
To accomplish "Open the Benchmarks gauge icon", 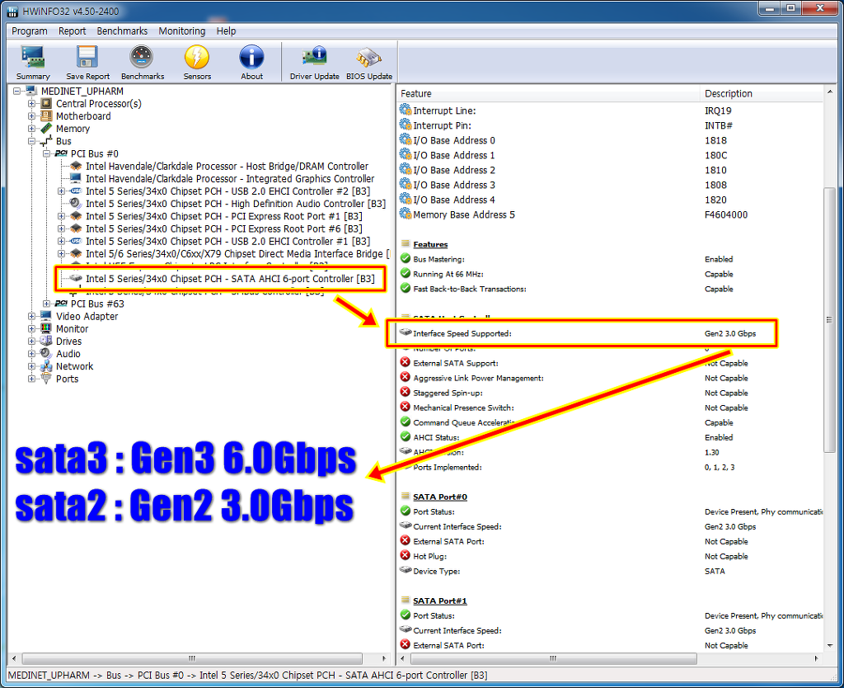I will pos(142,57).
